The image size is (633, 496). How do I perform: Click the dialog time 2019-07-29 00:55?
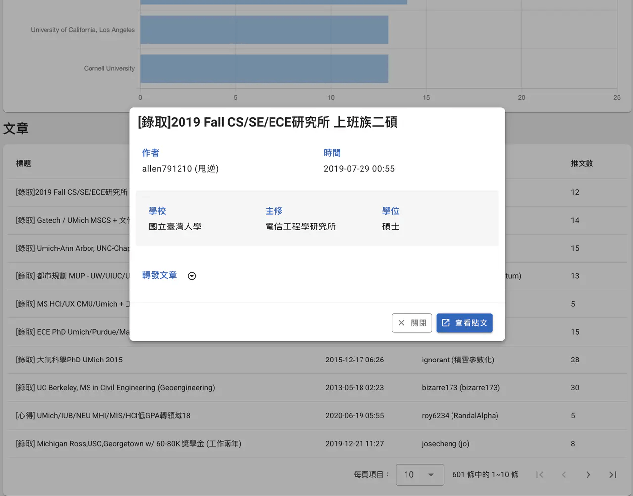(x=359, y=169)
